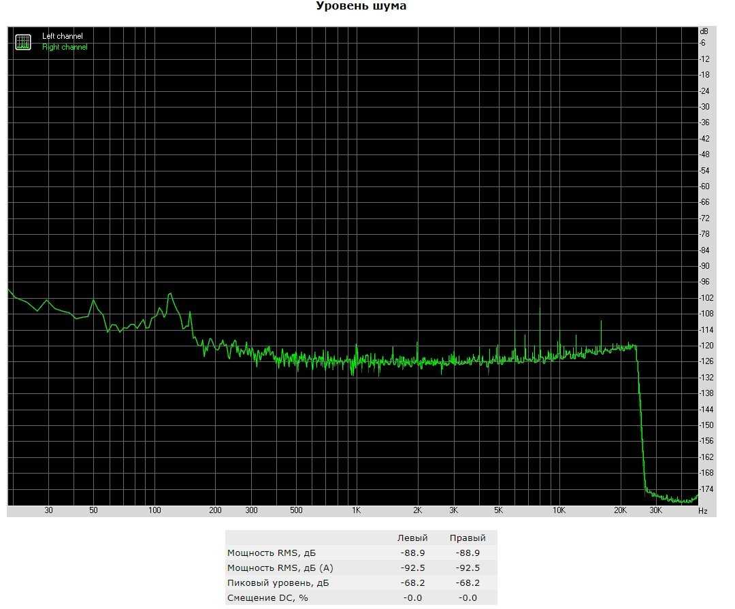Screen dimensions: 735x609
Task: Click the 1K mark on frequency axis
Action: point(356,510)
